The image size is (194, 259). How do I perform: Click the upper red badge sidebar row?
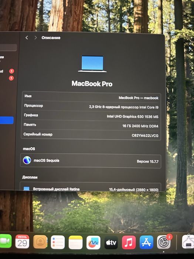click(x=7, y=71)
